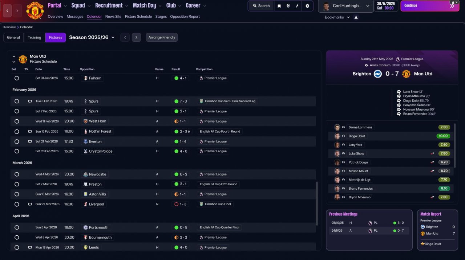Click the Brighton badge in the match header

coord(378,74)
